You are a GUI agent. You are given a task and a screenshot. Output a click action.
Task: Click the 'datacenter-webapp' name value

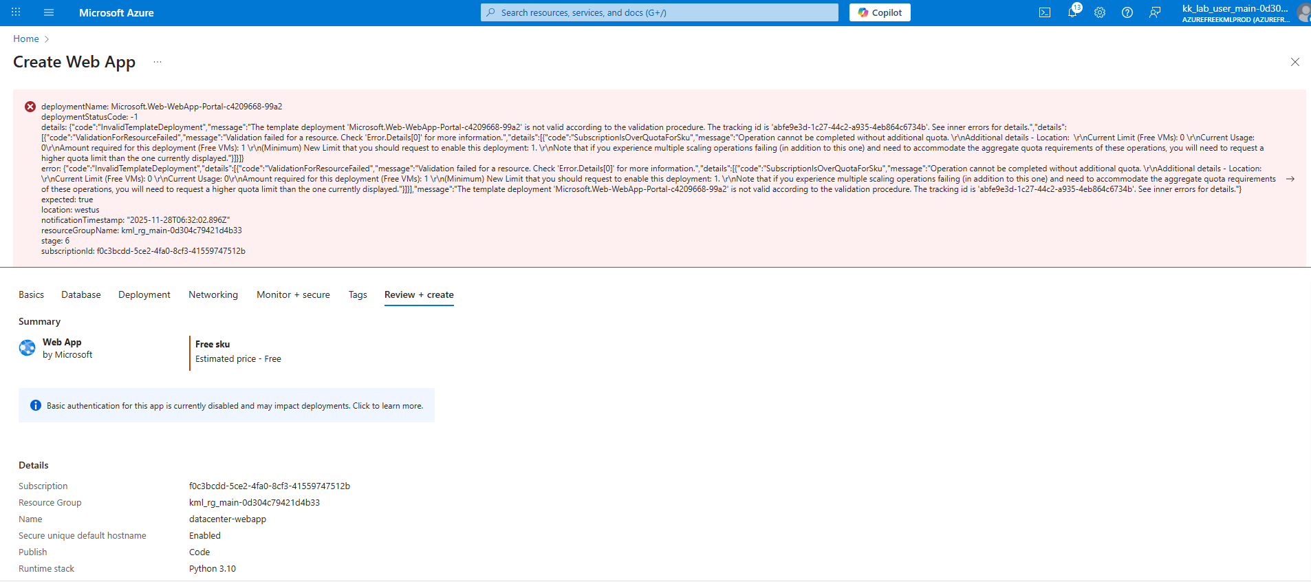point(228,519)
